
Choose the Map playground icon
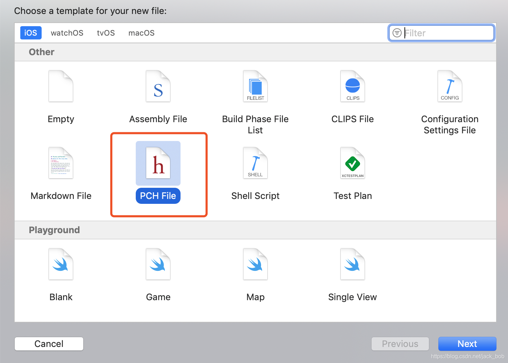point(255,264)
